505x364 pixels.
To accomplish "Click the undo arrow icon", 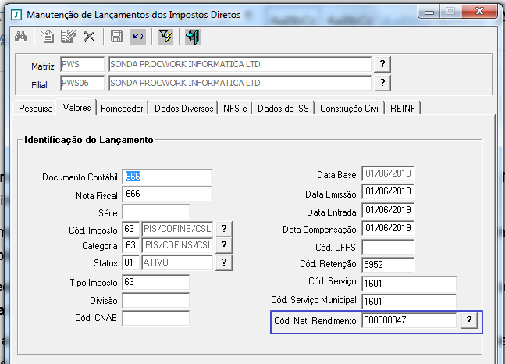I will [138, 37].
